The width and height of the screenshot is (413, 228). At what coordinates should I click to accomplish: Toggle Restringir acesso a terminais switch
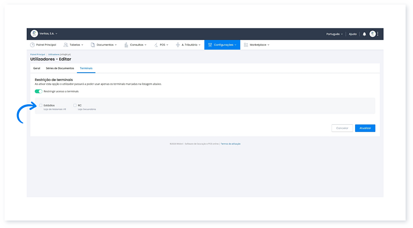(x=38, y=91)
